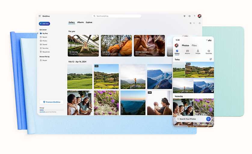Click the Search everything field

(116, 16)
